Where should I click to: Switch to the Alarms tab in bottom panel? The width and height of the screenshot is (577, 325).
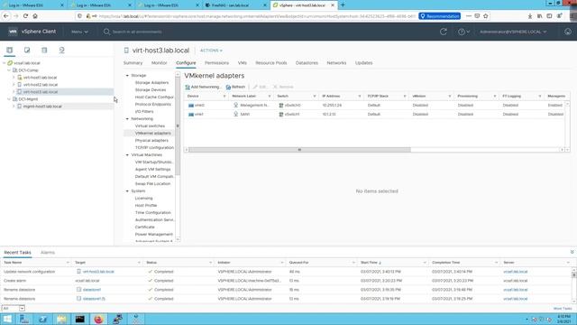point(48,253)
